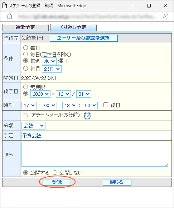Viewport: 174px width, 208px height.
Task: Choose the 公開しない radio option
Action: point(55,173)
